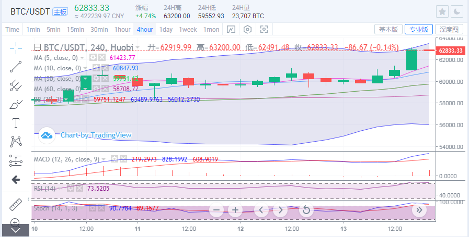Open chart settings hexagon icon
469x237 pixels.
[x=247, y=29]
